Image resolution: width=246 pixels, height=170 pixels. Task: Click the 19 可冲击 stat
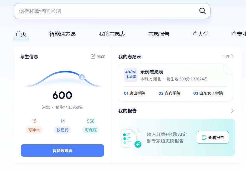34,126
